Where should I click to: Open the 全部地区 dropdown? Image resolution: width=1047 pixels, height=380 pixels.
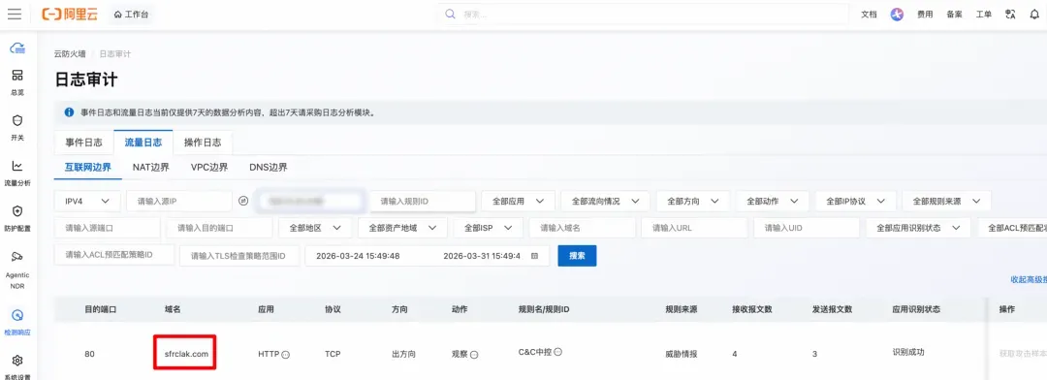click(x=315, y=228)
